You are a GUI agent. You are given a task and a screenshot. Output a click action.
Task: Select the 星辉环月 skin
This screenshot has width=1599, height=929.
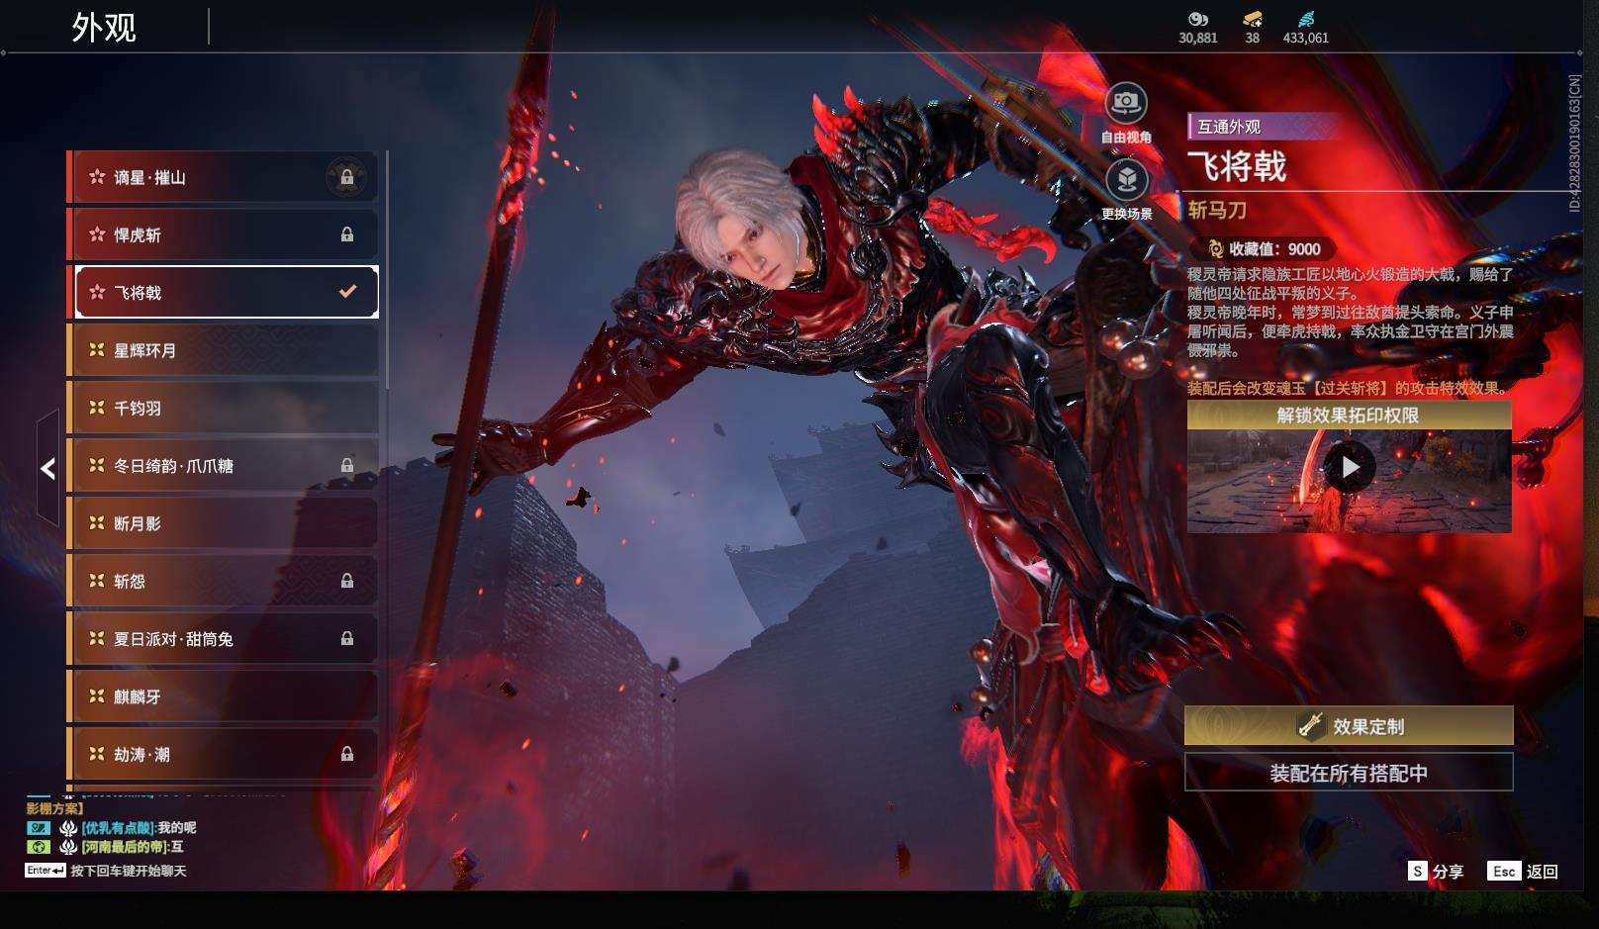click(x=223, y=350)
